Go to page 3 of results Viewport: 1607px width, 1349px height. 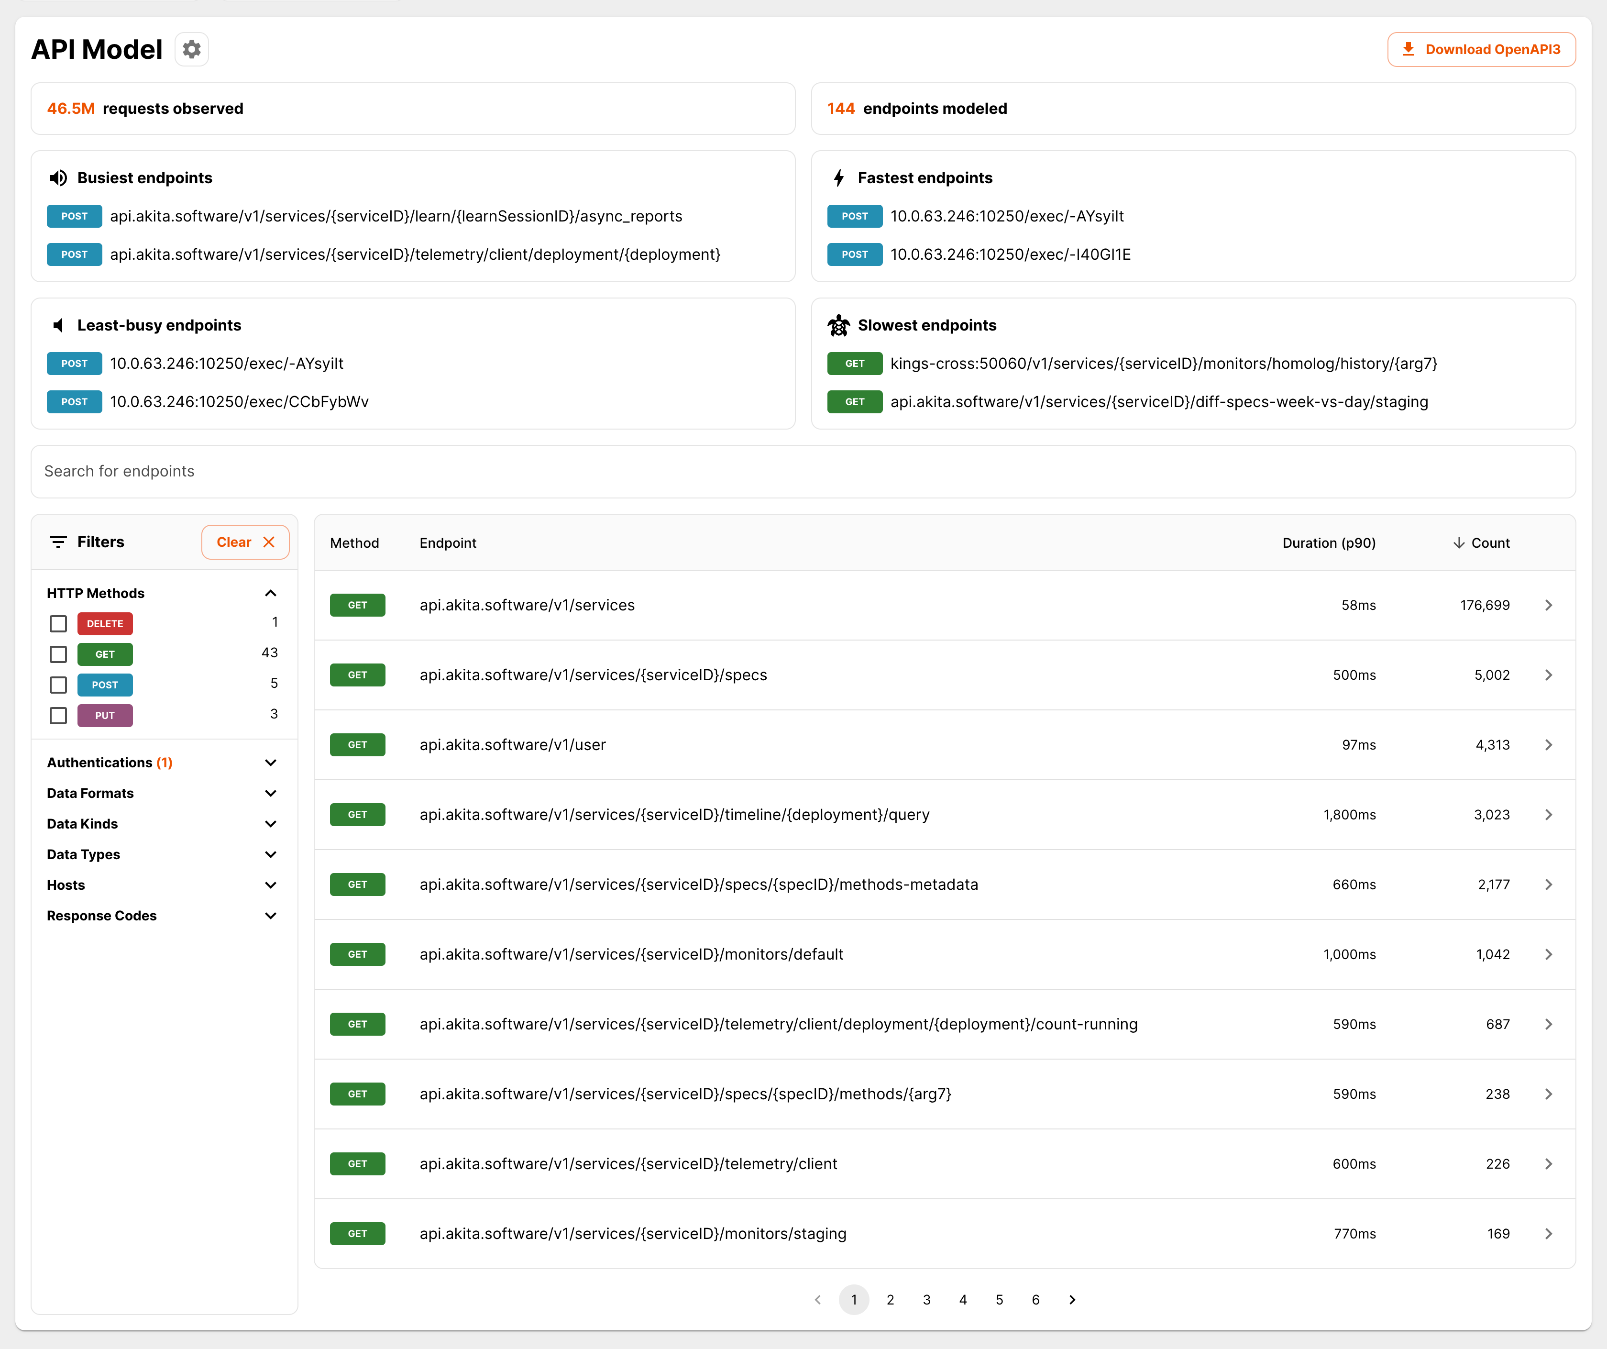coord(927,1299)
